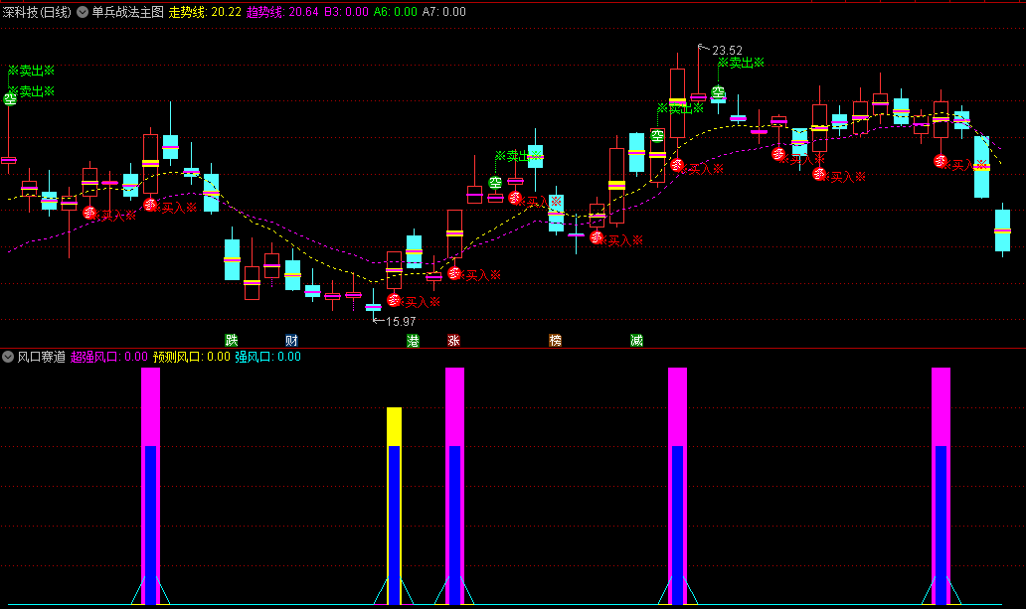Click the 深科技(日线) stock title

pos(37,12)
